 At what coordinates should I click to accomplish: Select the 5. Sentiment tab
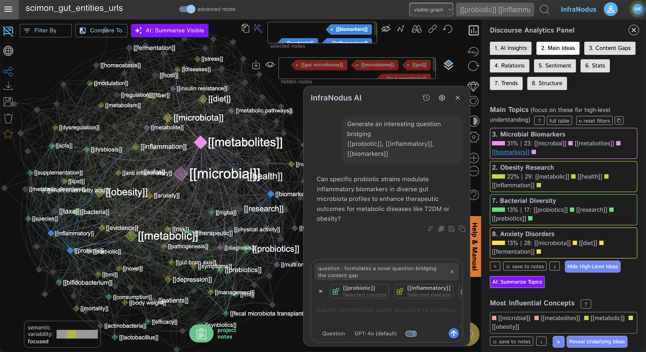pos(555,66)
